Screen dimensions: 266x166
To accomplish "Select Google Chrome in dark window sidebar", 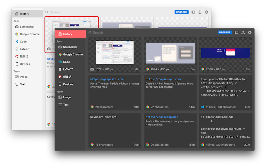I will [x=70, y=54].
